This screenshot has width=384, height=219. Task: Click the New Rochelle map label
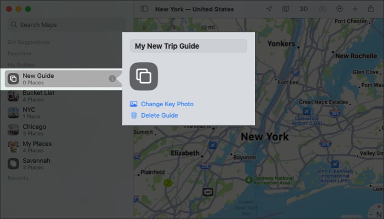point(356,56)
